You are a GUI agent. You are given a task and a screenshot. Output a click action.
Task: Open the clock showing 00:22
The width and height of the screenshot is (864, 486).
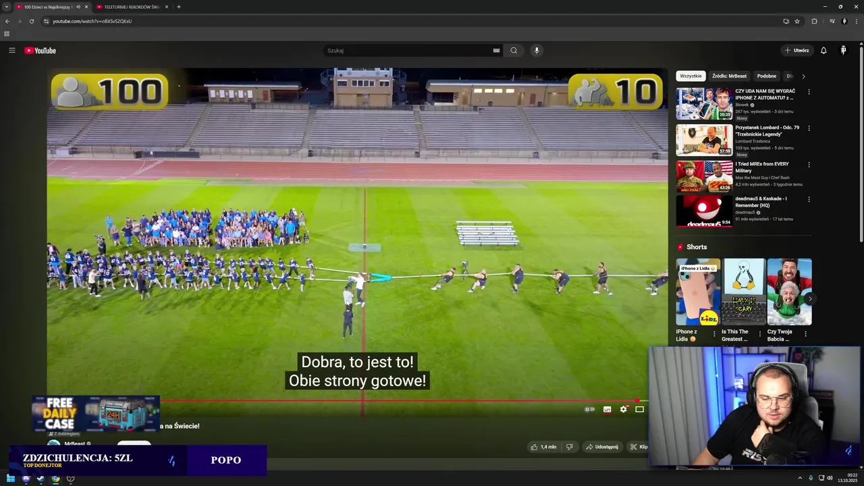(x=848, y=478)
